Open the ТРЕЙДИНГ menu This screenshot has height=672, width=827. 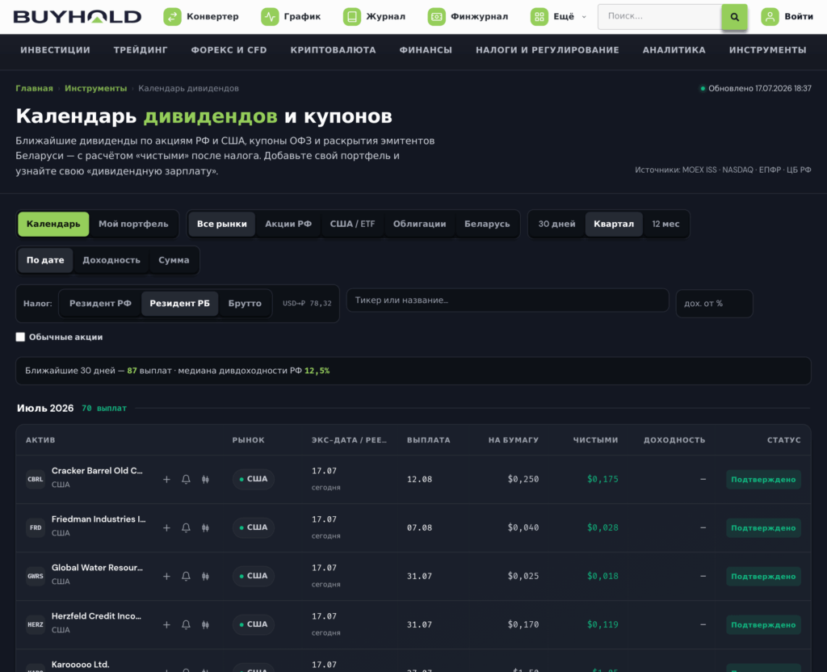click(141, 50)
